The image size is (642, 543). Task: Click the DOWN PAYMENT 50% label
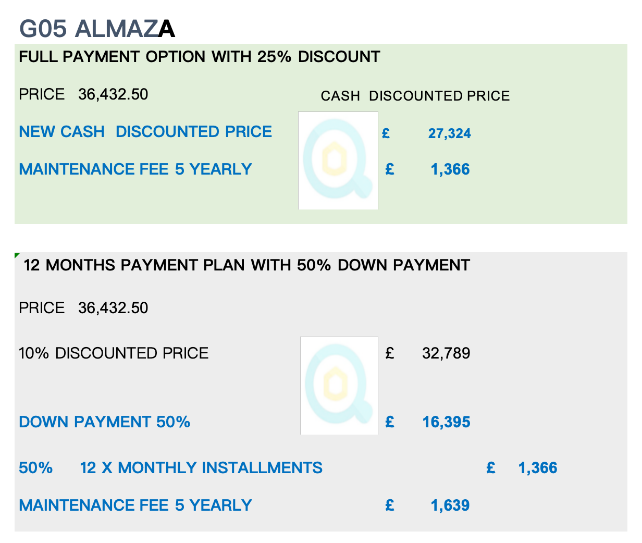click(x=104, y=422)
